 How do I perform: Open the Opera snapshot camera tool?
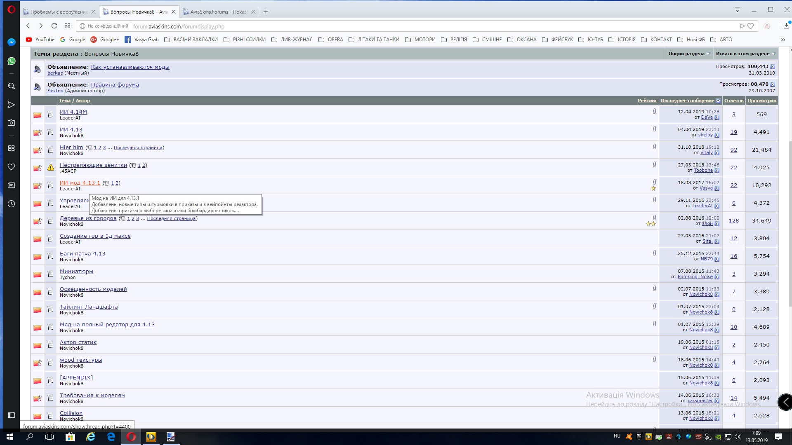coord(12,123)
